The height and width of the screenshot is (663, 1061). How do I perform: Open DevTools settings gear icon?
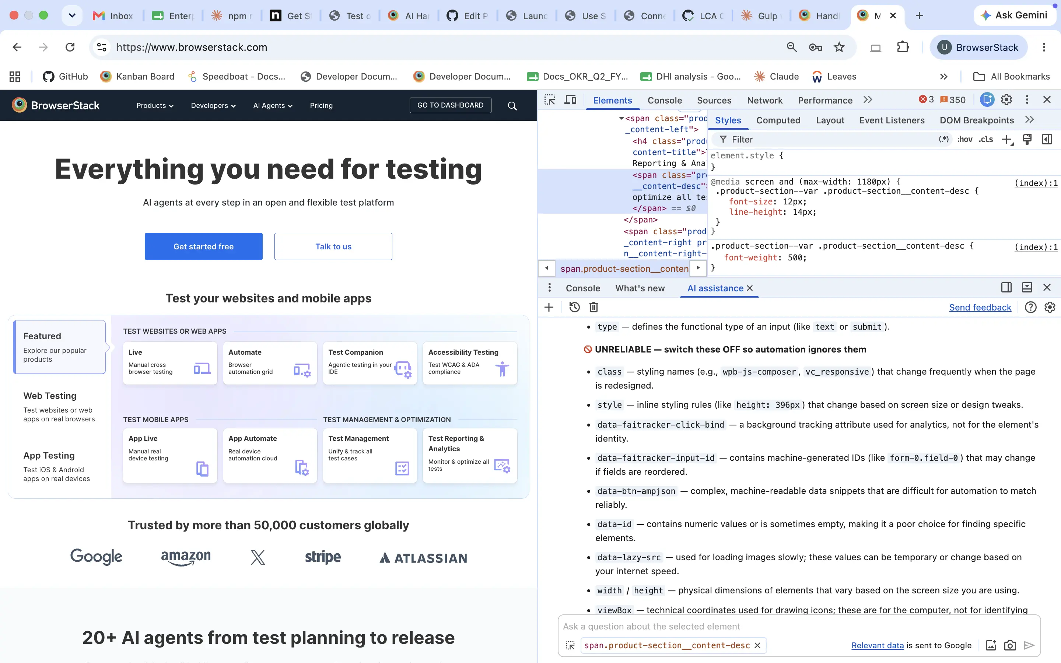coord(1006,100)
